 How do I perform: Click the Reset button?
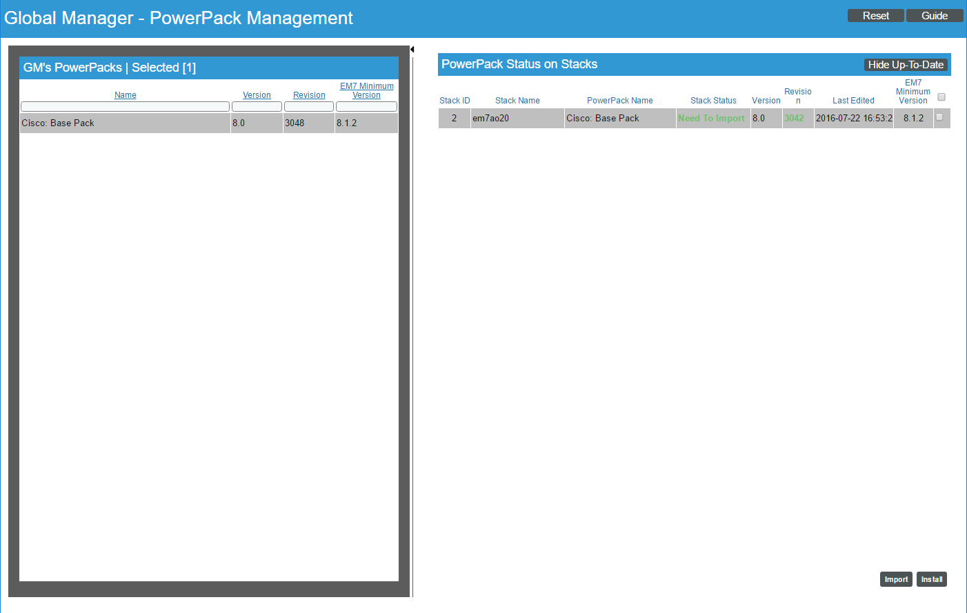[x=875, y=16]
